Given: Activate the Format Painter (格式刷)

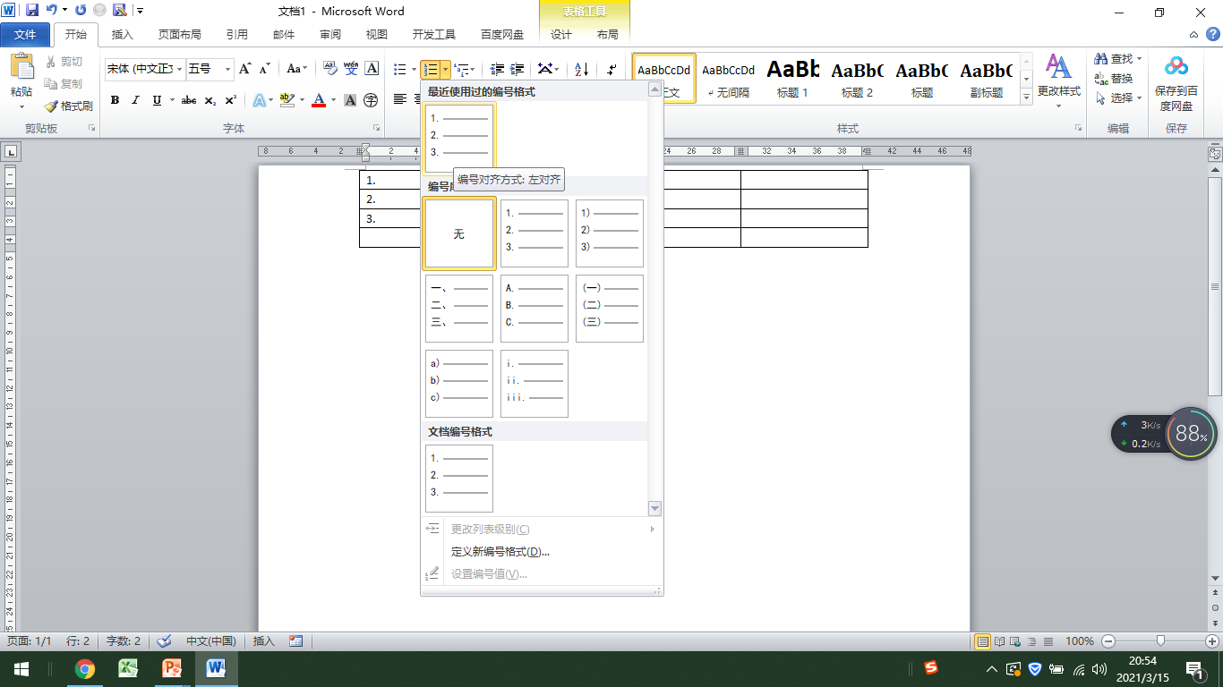Looking at the screenshot, I should (68, 106).
